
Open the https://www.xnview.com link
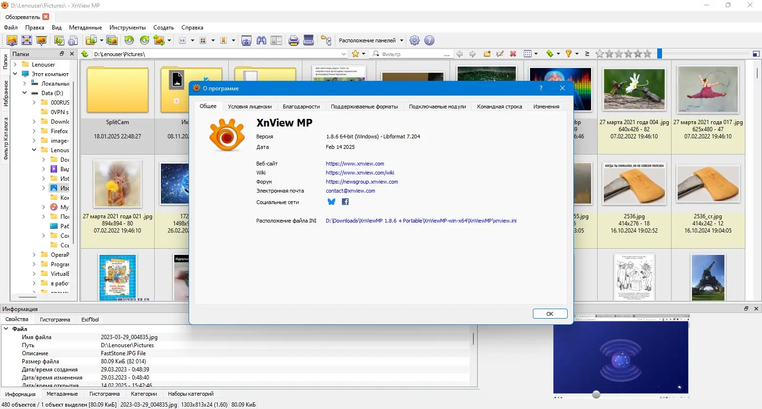point(355,164)
